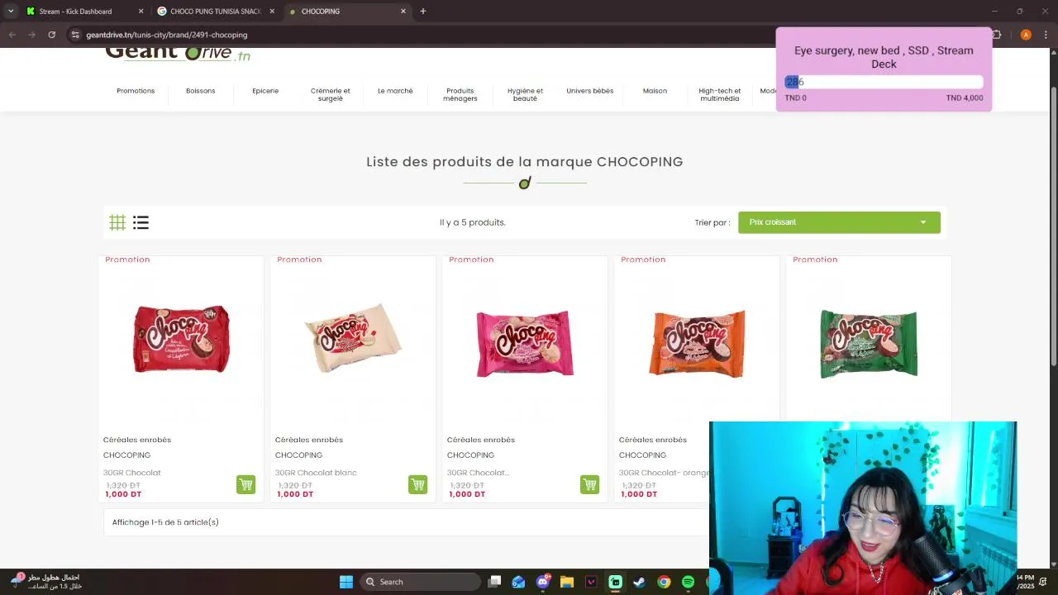
Task: Switch to list view layout
Action: 141,222
